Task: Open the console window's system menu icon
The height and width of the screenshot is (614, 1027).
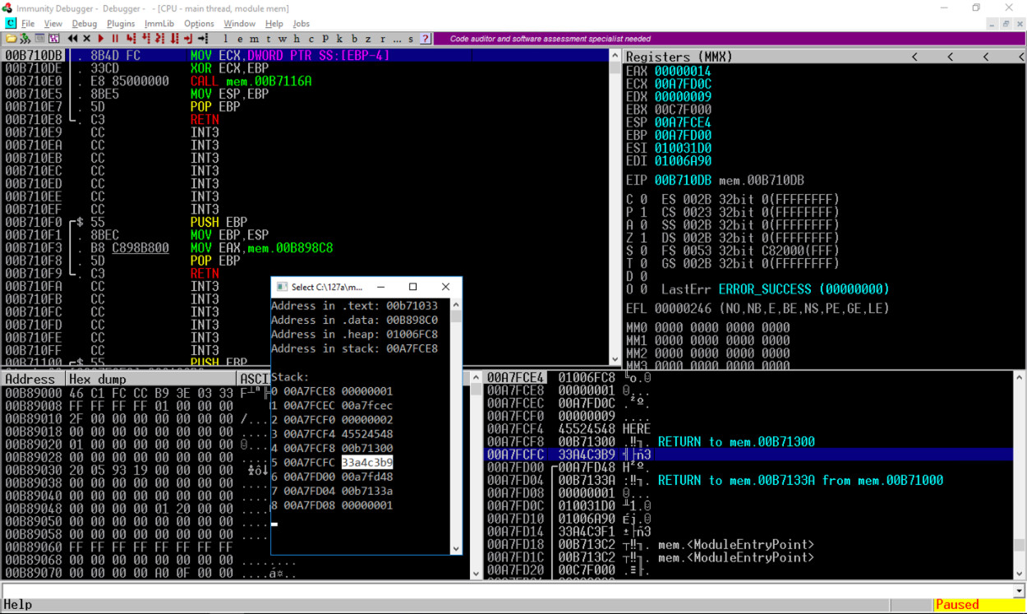Action: click(281, 287)
